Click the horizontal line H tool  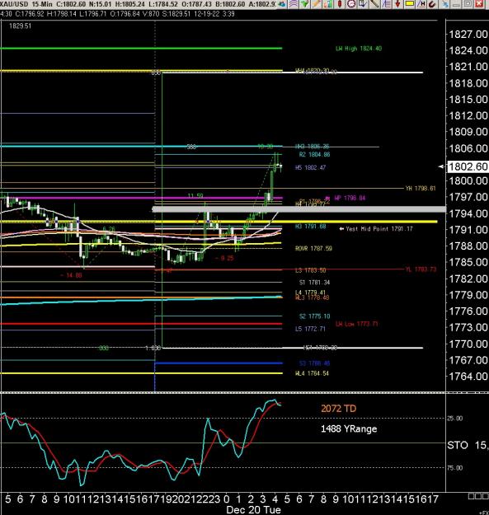(x=421, y=4)
